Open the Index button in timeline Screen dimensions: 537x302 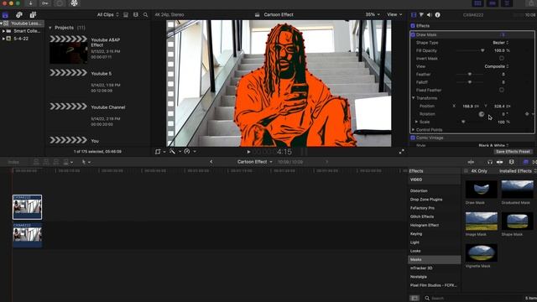tap(13, 162)
